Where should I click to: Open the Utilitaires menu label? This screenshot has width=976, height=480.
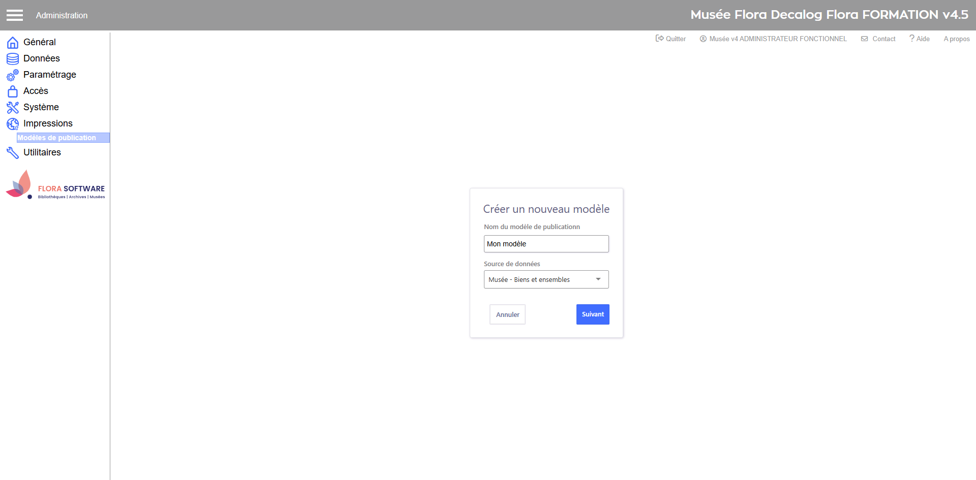[x=42, y=152]
